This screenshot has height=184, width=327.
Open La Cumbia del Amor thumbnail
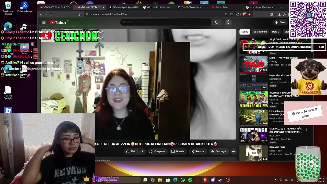pos(254,118)
